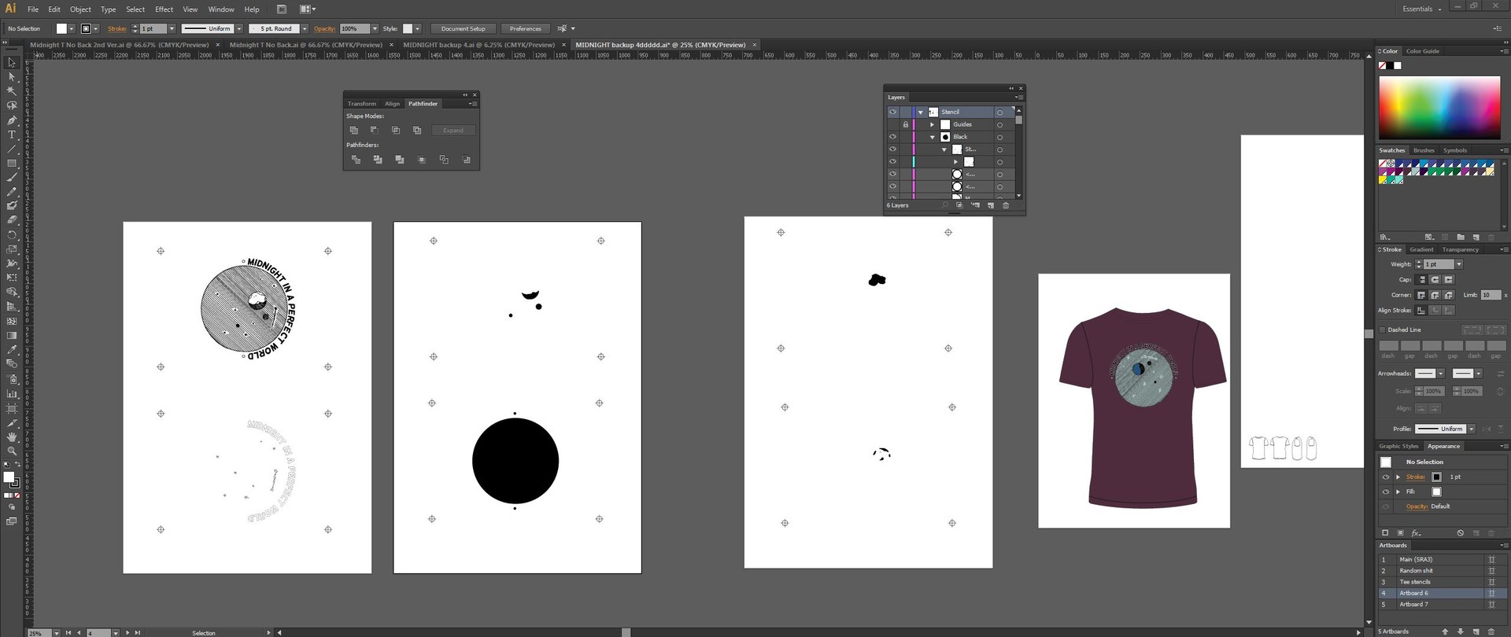Click Create New Layer icon in Layers panel
The width and height of the screenshot is (1511, 637).
990,205
